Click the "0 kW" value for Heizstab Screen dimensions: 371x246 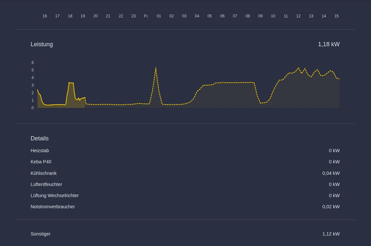334,151
